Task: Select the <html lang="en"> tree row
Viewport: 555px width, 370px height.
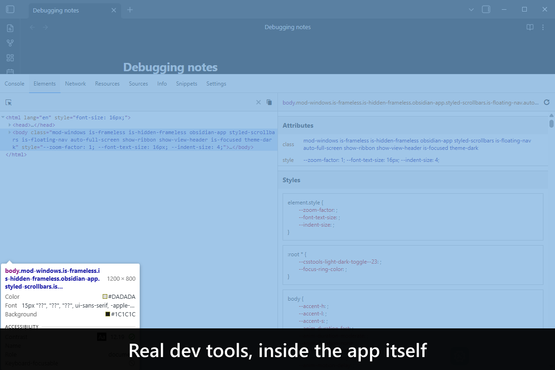Action: pos(139,117)
